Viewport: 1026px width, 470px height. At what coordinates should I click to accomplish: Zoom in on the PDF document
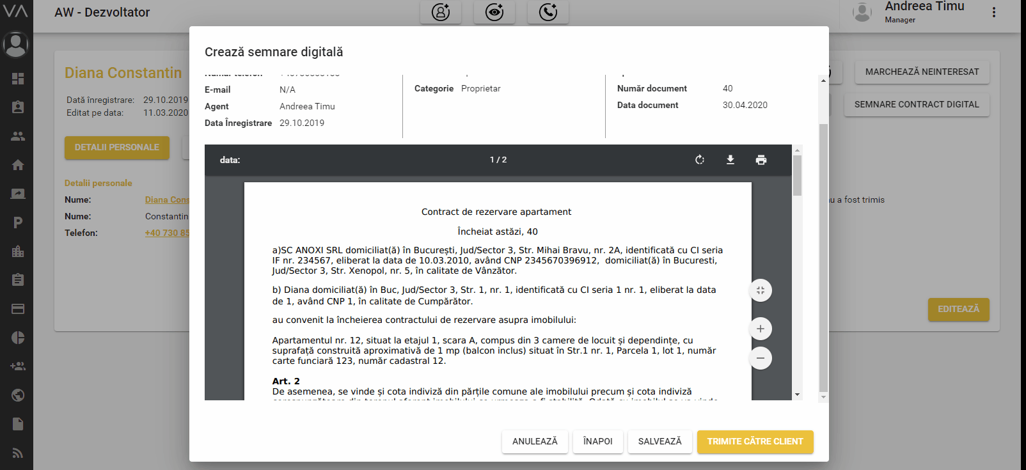pos(761,329)
